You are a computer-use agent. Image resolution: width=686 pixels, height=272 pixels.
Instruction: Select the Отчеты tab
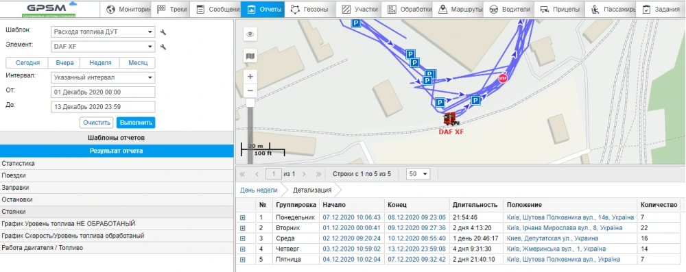click(x=263, y=9)
